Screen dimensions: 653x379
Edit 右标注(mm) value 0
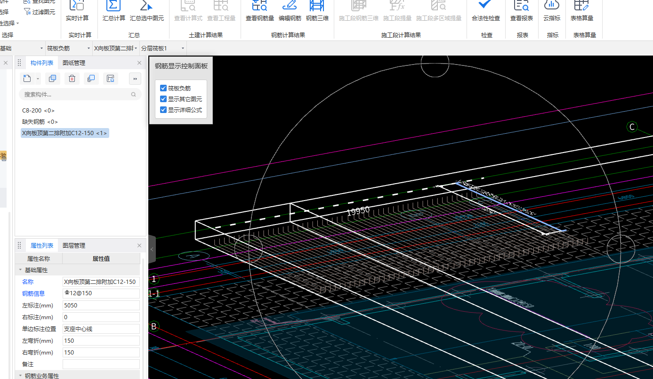[x=101, y=317]
